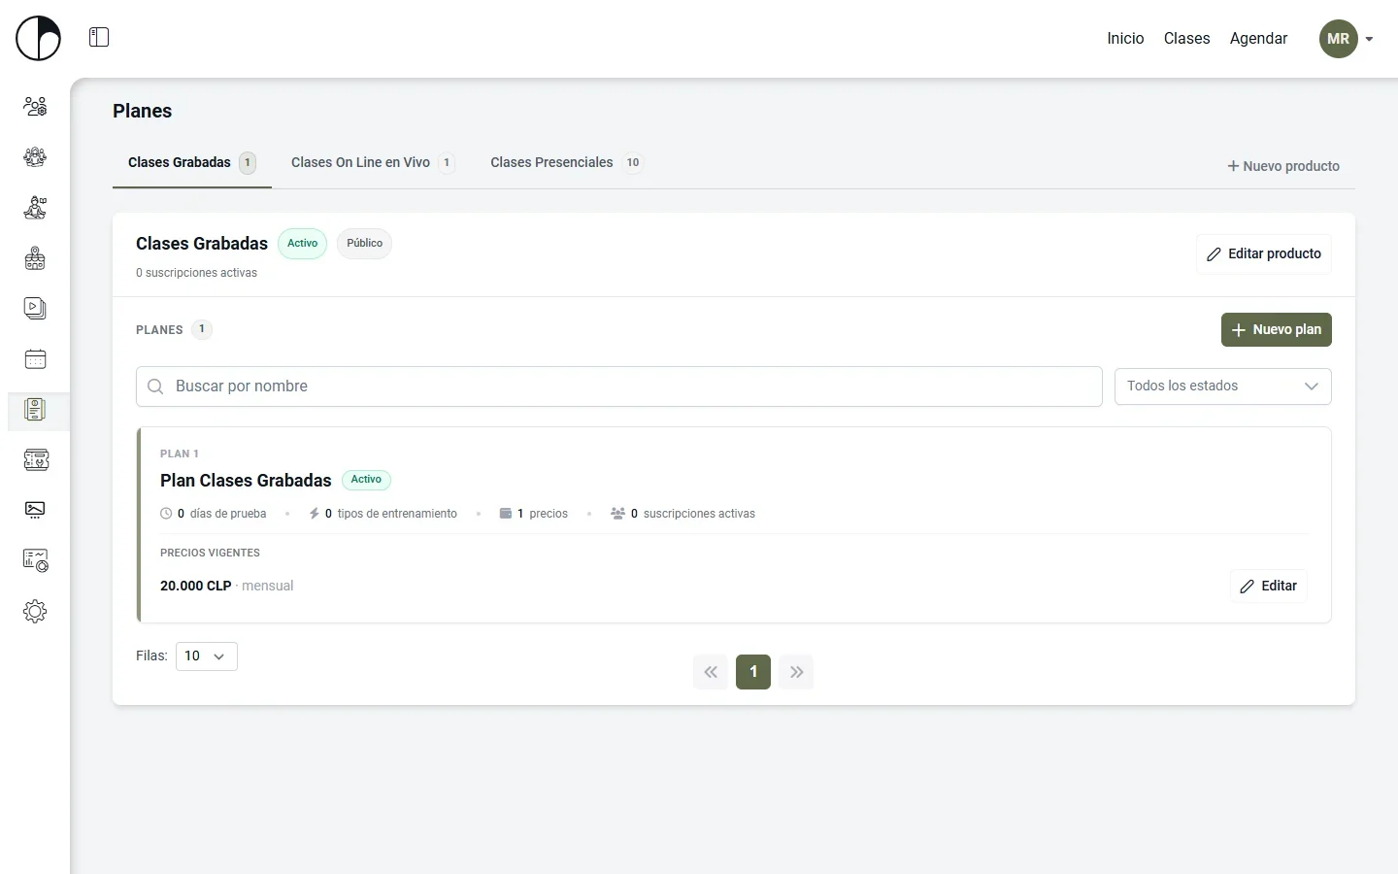Click the MR user avatar
Screen dimensions: 1398x874
pyautogui.click(x=1338, y=39)
